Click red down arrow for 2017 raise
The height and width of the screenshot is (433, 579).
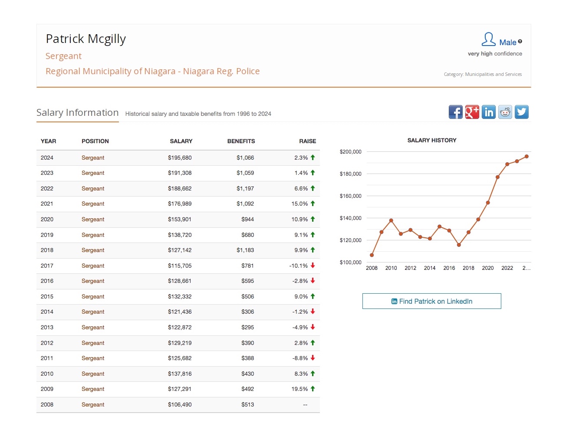(x=313, y=266)
